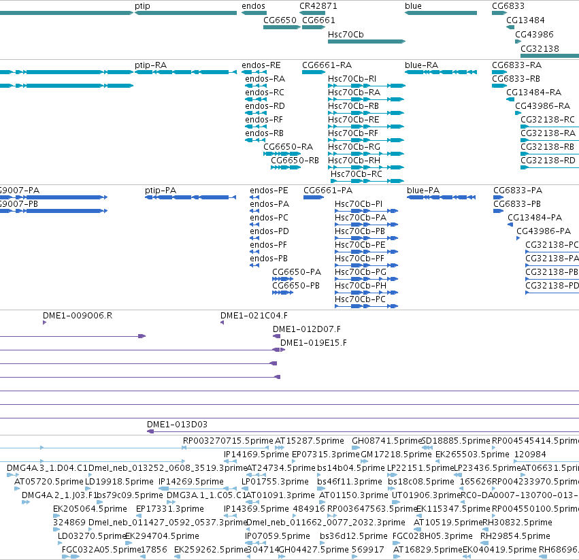
Task: Click the Hsc70Cb-RB transcript label
Action: tap(353, 106)
